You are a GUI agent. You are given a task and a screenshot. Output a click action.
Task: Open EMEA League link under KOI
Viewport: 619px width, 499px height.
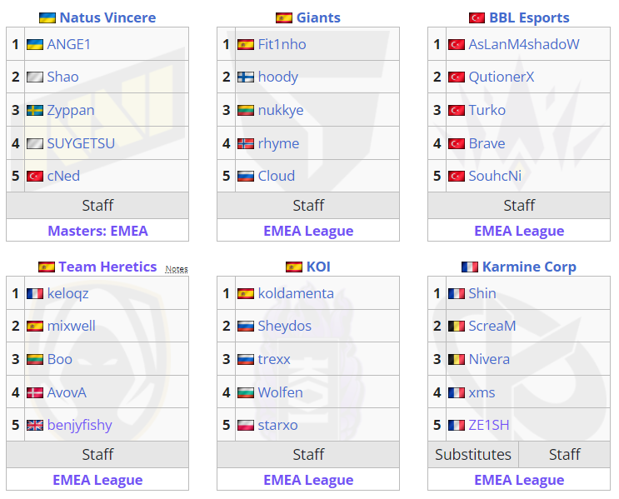tap(308, 480)
